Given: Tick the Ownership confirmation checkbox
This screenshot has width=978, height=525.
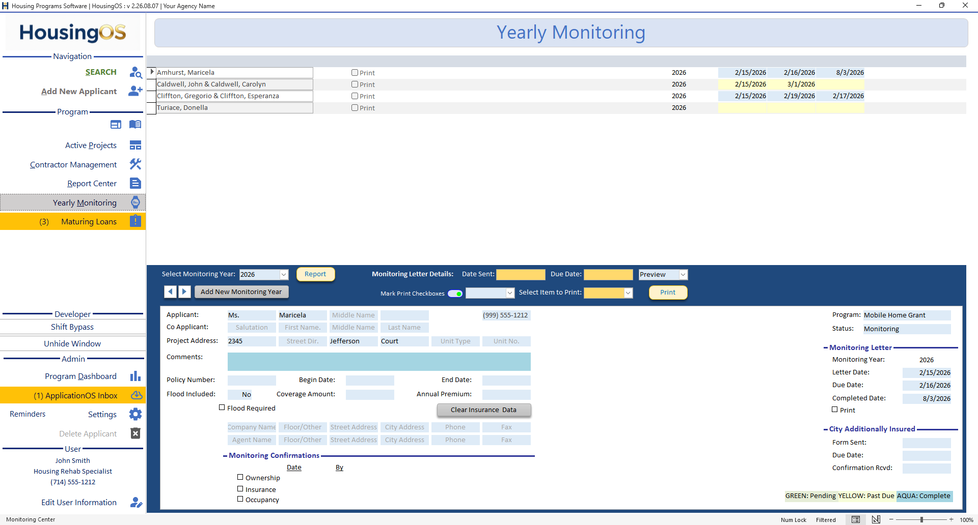Looking at the screenshot, I should 240,477.
